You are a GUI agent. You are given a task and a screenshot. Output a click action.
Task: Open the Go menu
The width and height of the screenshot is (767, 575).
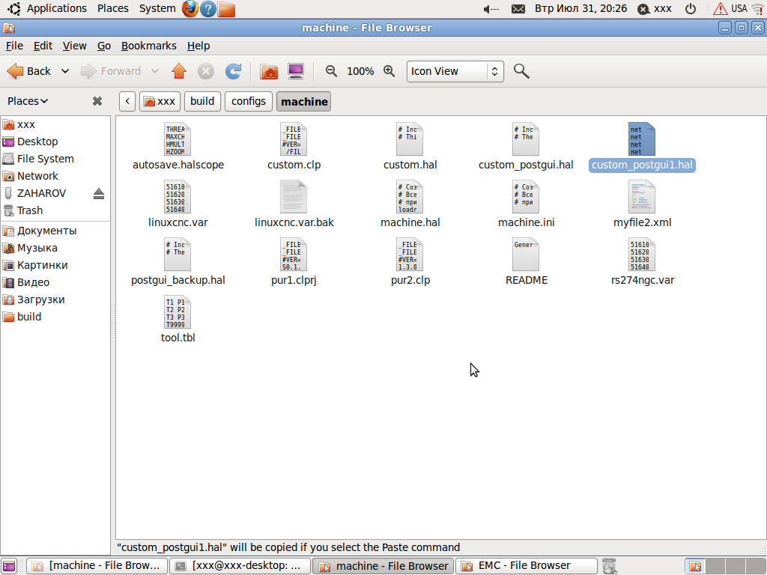(103, 46)
